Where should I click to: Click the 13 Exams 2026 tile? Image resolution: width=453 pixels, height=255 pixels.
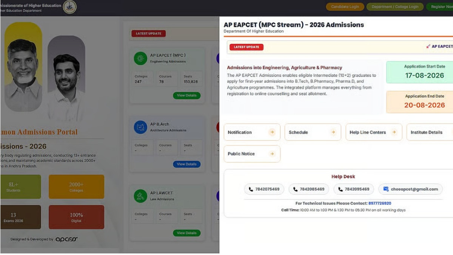tap(20, 217)
